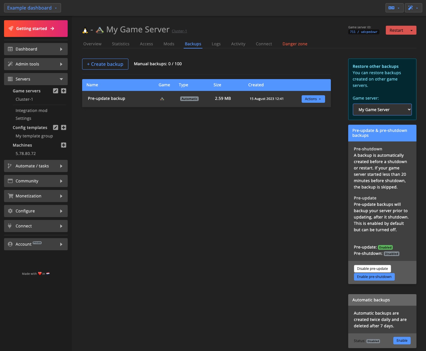Click the edit pencil icon beside Game servers
This screenshot has width=426, height=351.
(56, 91)
